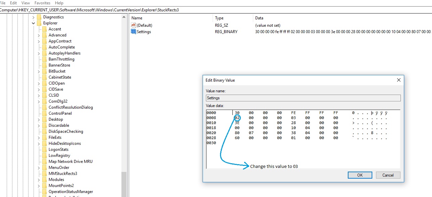
Task: Open the Help menu
Action: tap(59, 3)
